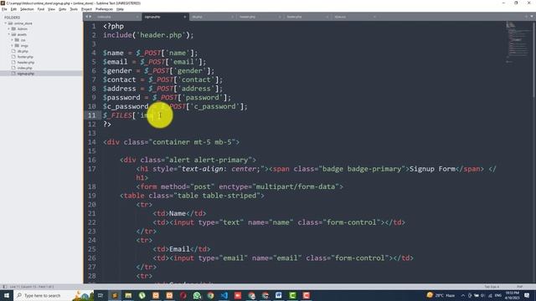The height and width of the screenshot is (301, 536).
Task: Open the Help menu
Action: (x=120, y=9)
